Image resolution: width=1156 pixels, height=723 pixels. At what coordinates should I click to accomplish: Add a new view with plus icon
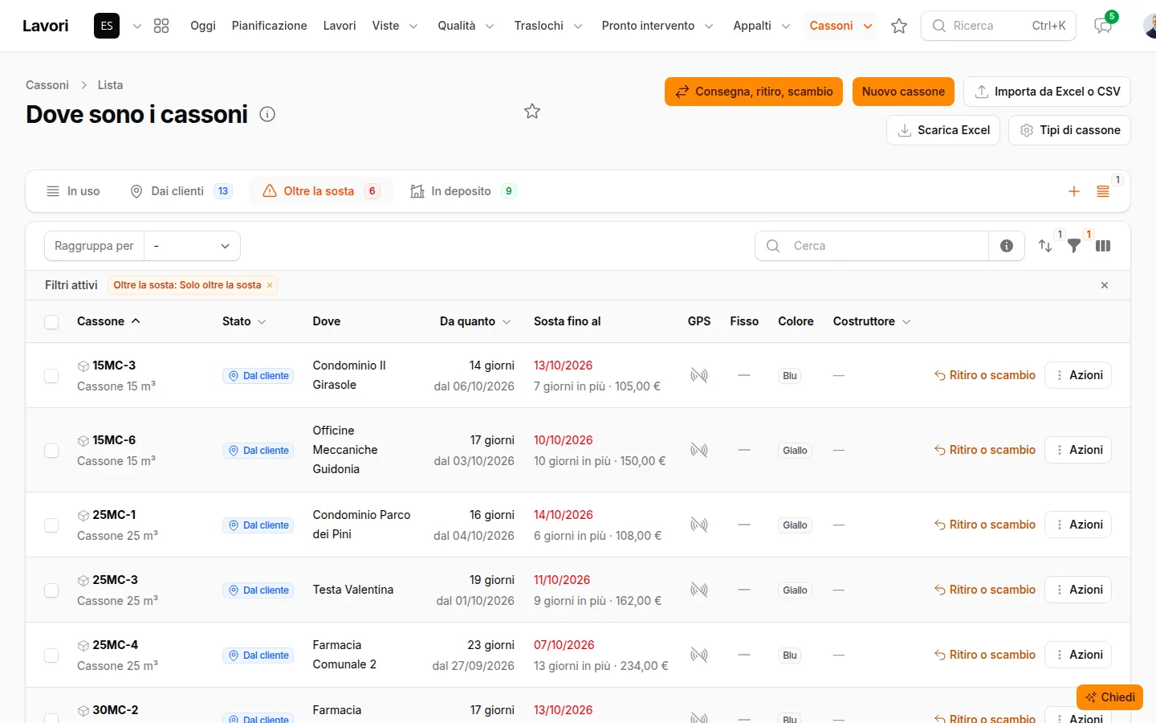1074,191
